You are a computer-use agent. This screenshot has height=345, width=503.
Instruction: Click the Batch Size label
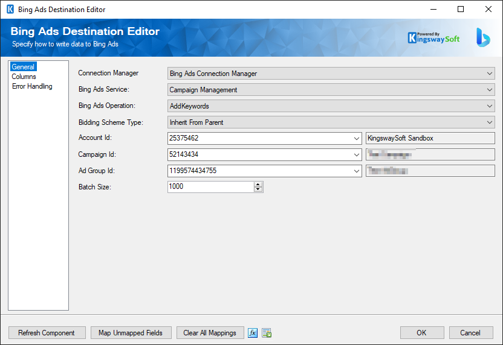[95, 187]
